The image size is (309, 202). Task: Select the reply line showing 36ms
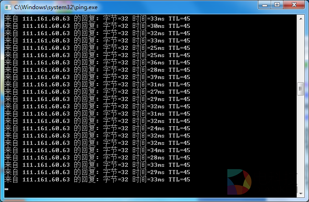pos(97,63)
